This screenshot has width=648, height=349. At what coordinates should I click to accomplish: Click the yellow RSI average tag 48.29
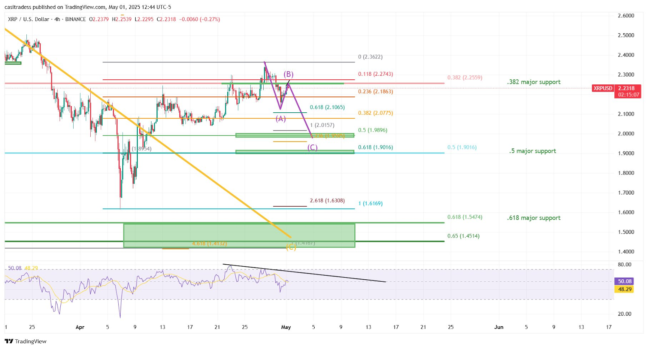point(625,289)
